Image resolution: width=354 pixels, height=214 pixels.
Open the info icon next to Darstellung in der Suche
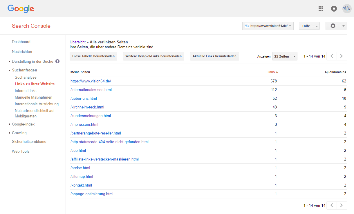pyautogui.click(x=57, y=61)
